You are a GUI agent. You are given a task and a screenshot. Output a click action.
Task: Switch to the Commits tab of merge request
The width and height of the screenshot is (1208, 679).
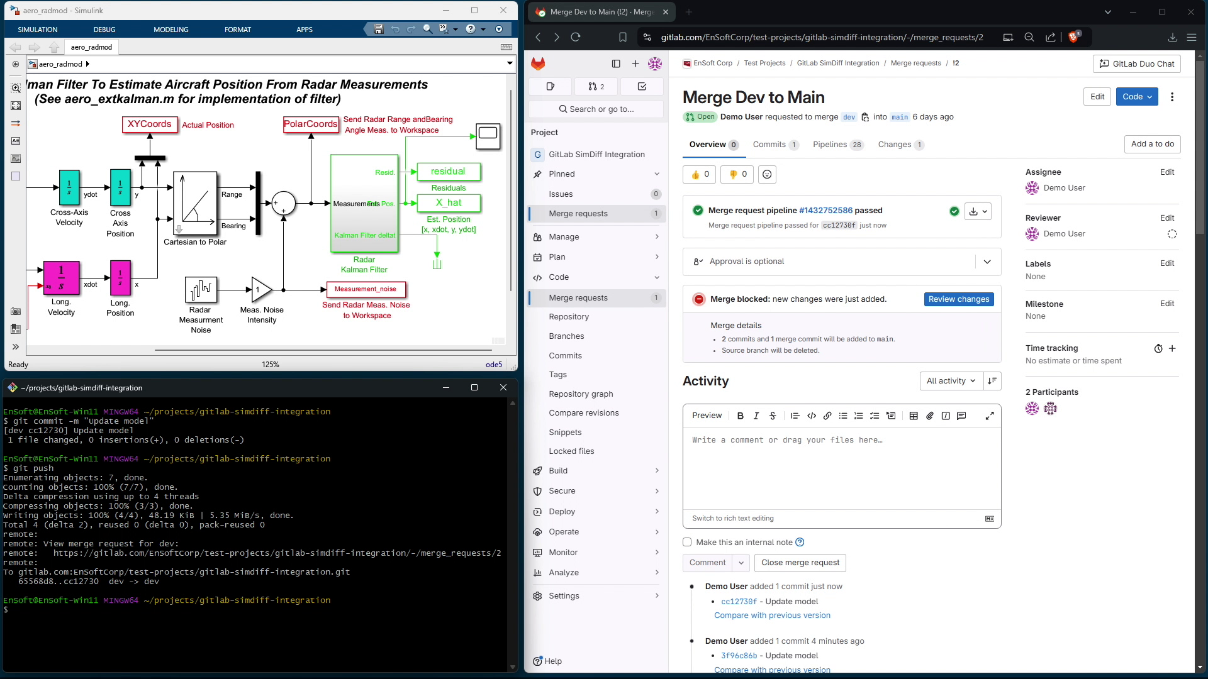pyautogui.click(x=776, y=145)
